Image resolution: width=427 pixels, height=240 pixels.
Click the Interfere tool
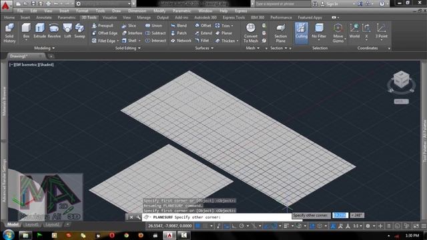132,33
